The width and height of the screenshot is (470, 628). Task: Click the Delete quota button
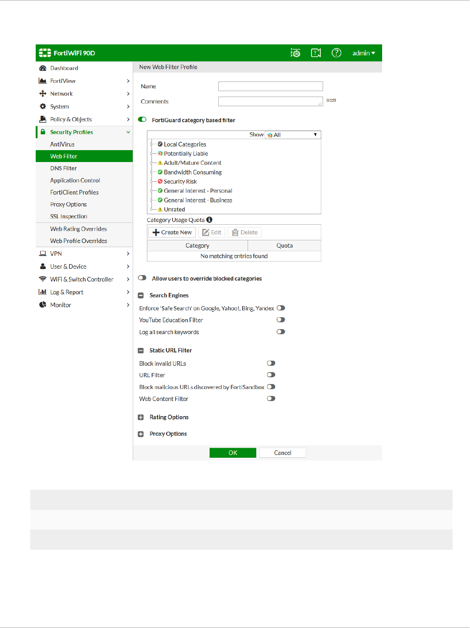point(244,233)
